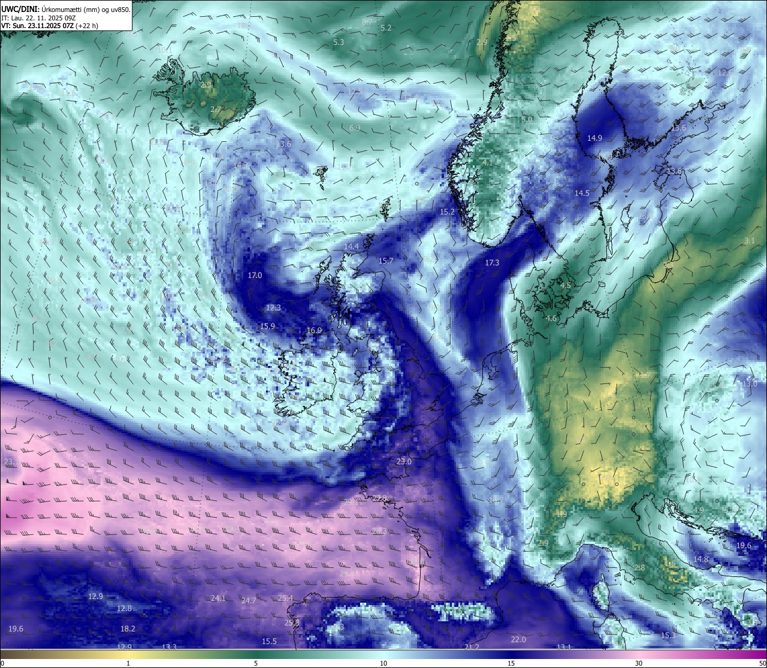Viewport: 767px width, 668px height.
Task: Click the map value "22.0"
Action: [518, 640]
